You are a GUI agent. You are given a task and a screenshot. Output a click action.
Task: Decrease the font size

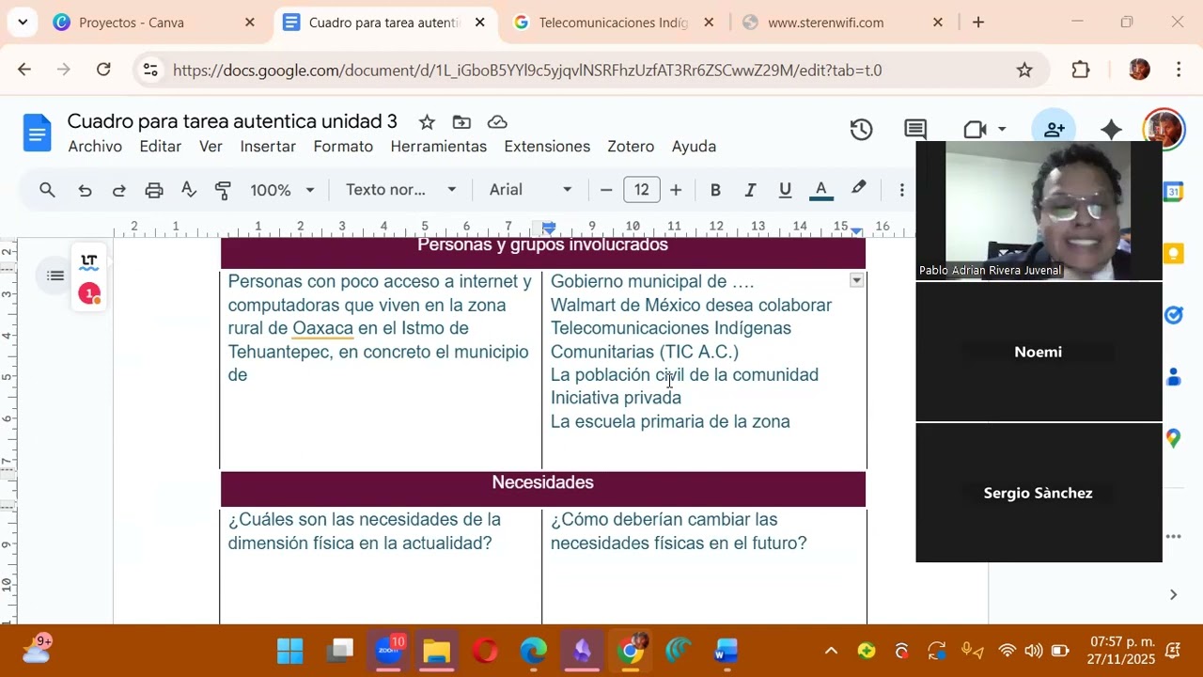coord(606,190)
